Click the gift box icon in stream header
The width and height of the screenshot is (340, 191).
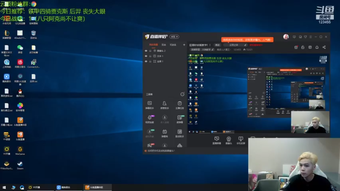coord(296,47)
